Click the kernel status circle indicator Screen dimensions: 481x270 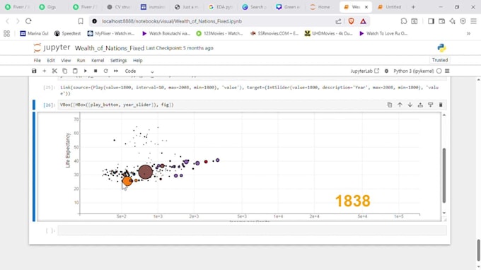tap(439, 71)
